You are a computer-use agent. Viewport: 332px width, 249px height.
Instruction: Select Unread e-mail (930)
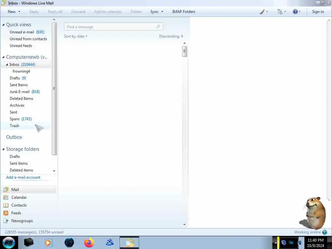tap(27, 32)
